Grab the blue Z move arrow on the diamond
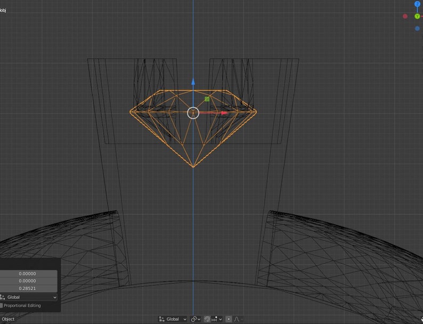Image resolution: width=423 pixels, height=324 pixels. click(x=193, y=82)
